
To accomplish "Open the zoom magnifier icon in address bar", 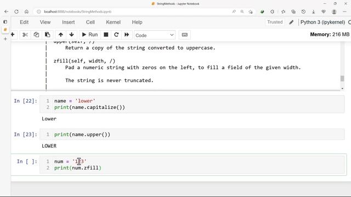I will [242, 11].
